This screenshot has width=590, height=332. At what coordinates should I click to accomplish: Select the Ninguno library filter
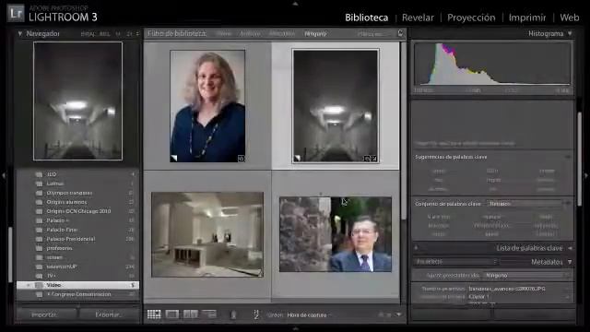(x=315, y=34)
